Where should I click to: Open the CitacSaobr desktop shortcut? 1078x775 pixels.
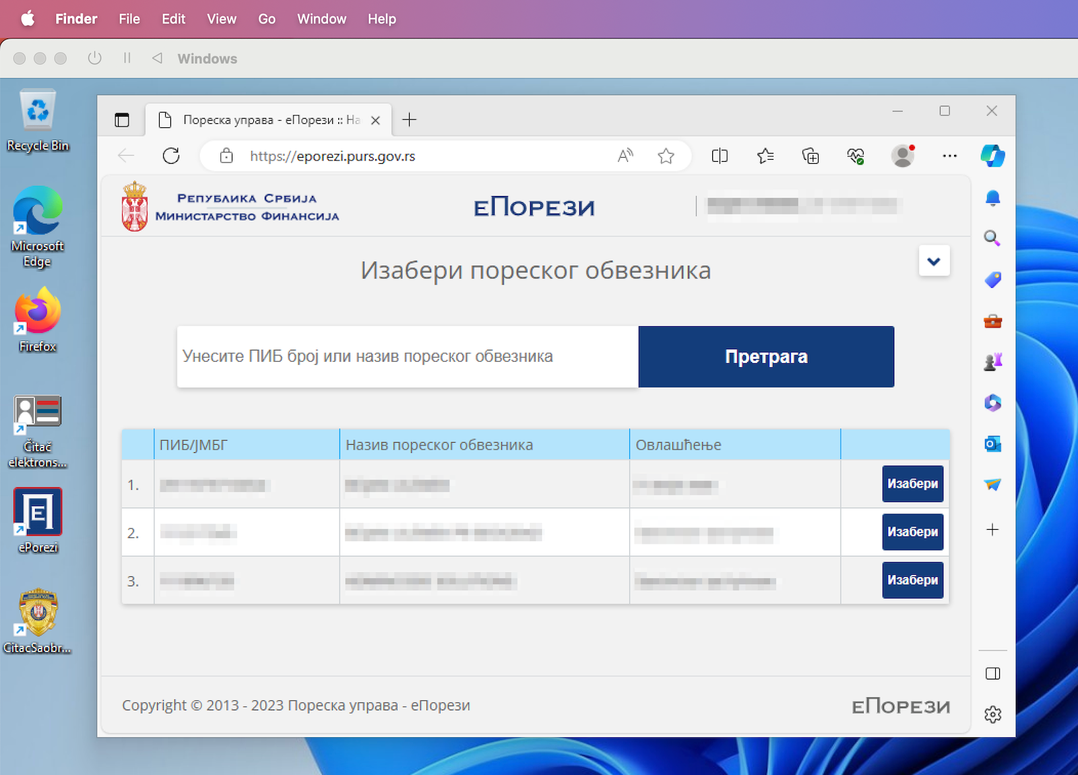tap(38, 621)
